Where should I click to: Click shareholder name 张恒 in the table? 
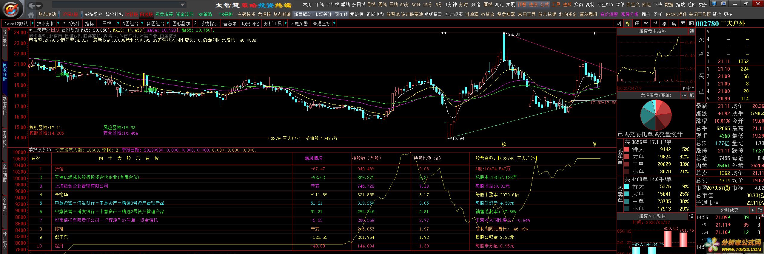point(59,169)
